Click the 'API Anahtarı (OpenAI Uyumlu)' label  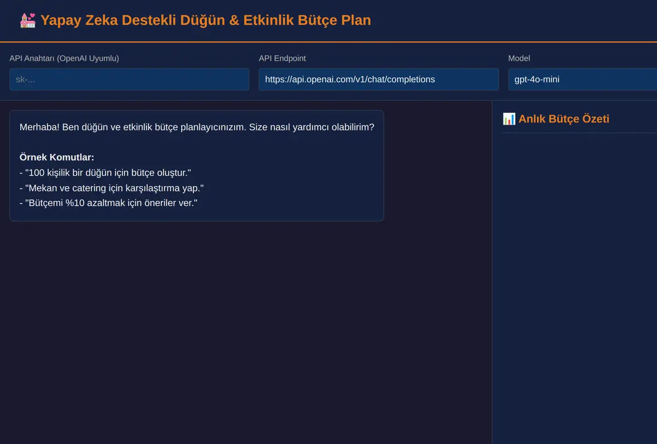point(64,58)
